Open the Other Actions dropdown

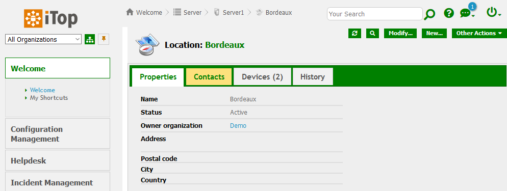point(479,33)
